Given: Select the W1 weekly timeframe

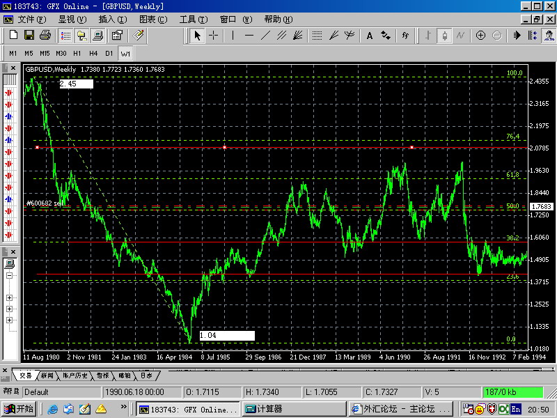Looking at the screenshot, I should (125, 54).
